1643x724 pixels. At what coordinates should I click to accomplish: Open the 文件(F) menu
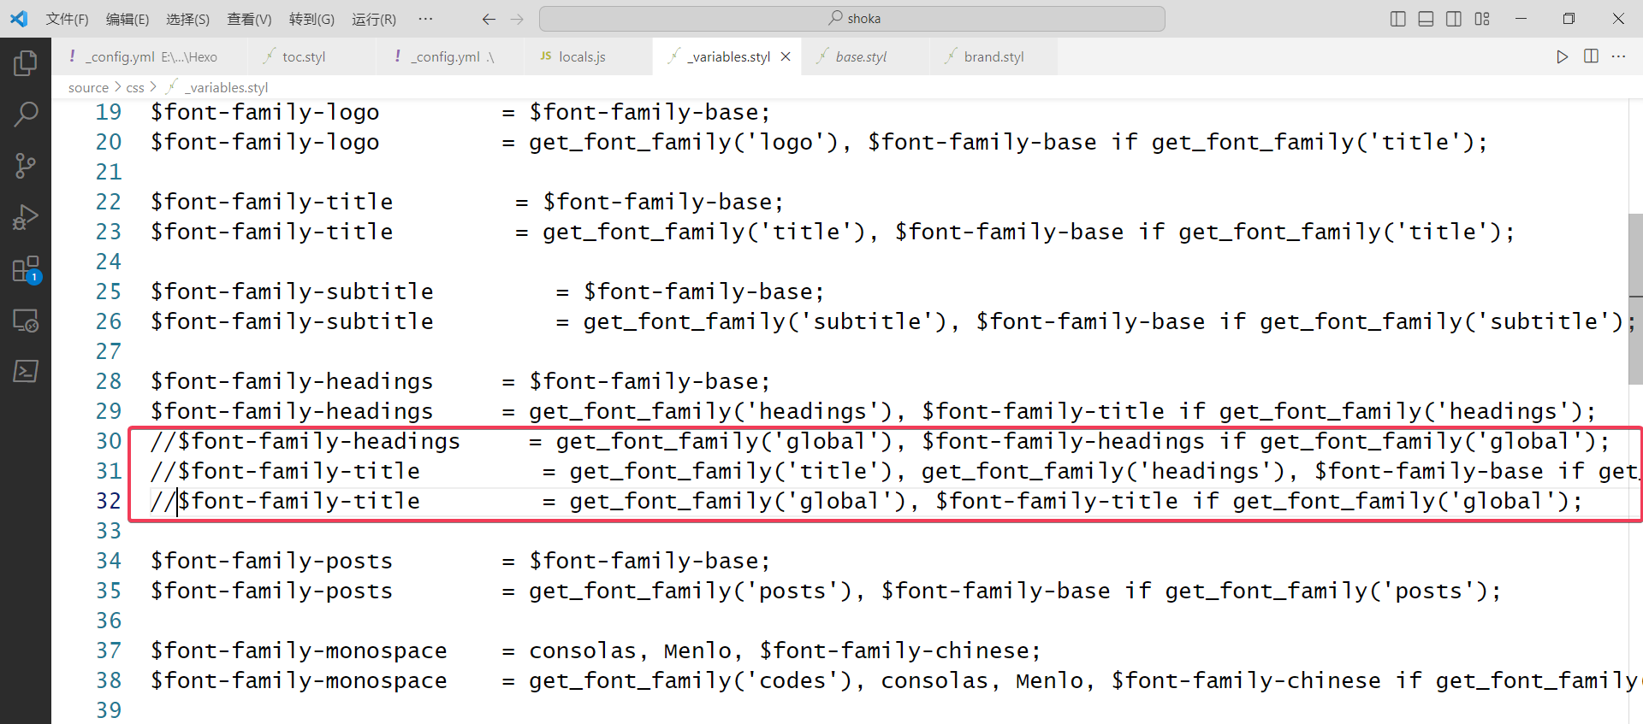coord(67,19)
